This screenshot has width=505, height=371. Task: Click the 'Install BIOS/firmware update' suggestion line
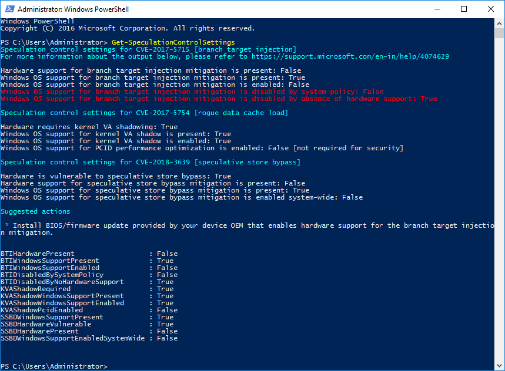coord(247,225)
